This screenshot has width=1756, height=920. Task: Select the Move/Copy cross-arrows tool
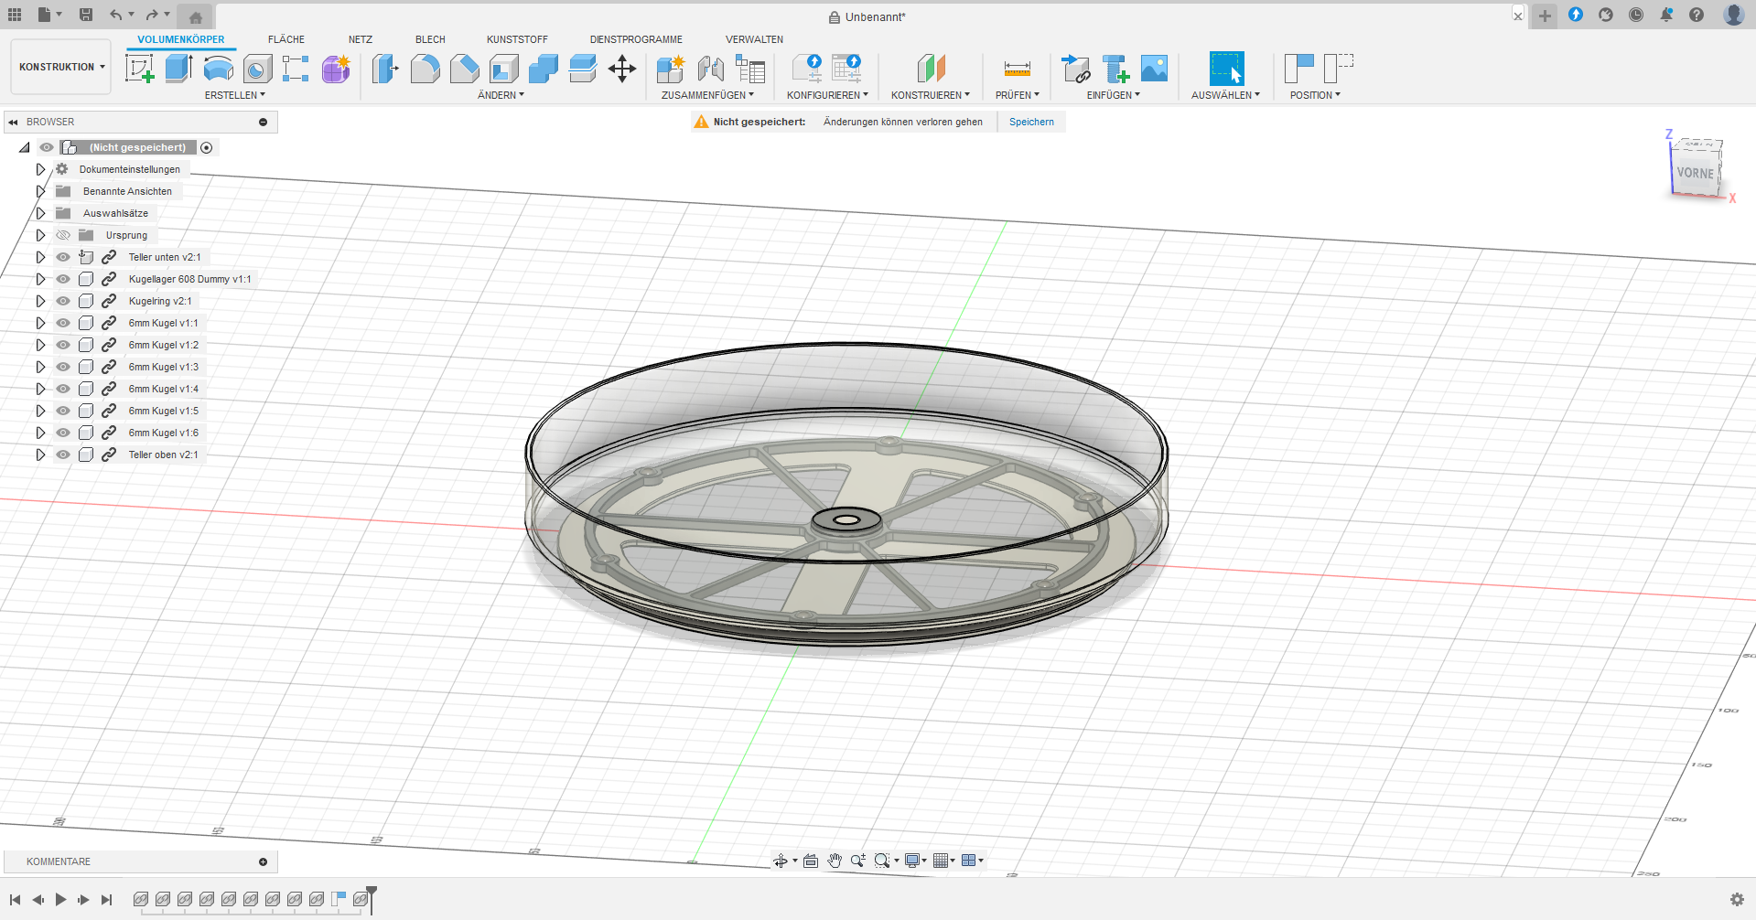coord(622,69)
